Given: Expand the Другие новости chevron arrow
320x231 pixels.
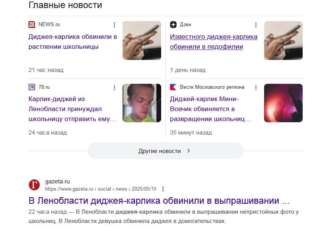Looking at the screenshot, I should [189, 151].
